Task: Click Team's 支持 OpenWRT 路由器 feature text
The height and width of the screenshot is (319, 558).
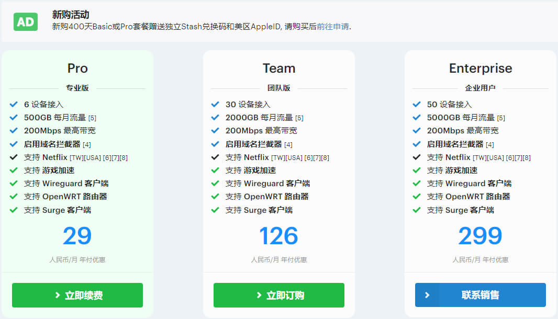Action: pyautogui.click(x=267, y=197)
